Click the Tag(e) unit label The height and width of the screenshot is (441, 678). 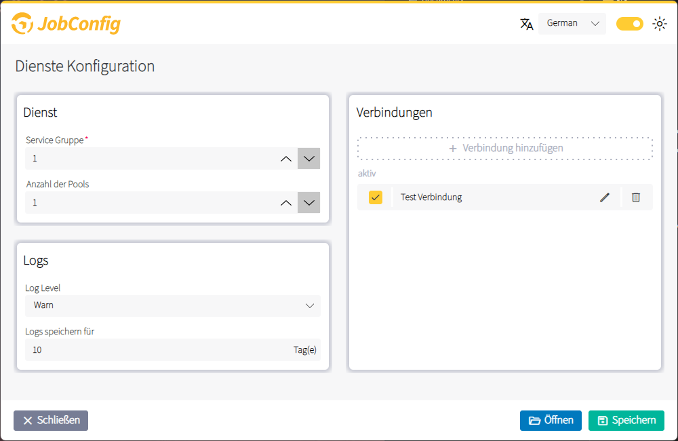[x=305, y=349]
